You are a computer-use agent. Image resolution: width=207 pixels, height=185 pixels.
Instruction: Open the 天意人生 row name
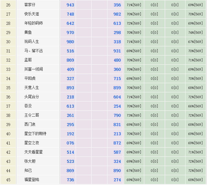pyautogui.click(x=32, y=88)
